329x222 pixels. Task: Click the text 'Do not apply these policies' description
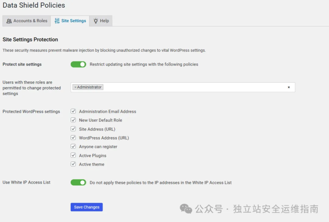click(161, 183)
